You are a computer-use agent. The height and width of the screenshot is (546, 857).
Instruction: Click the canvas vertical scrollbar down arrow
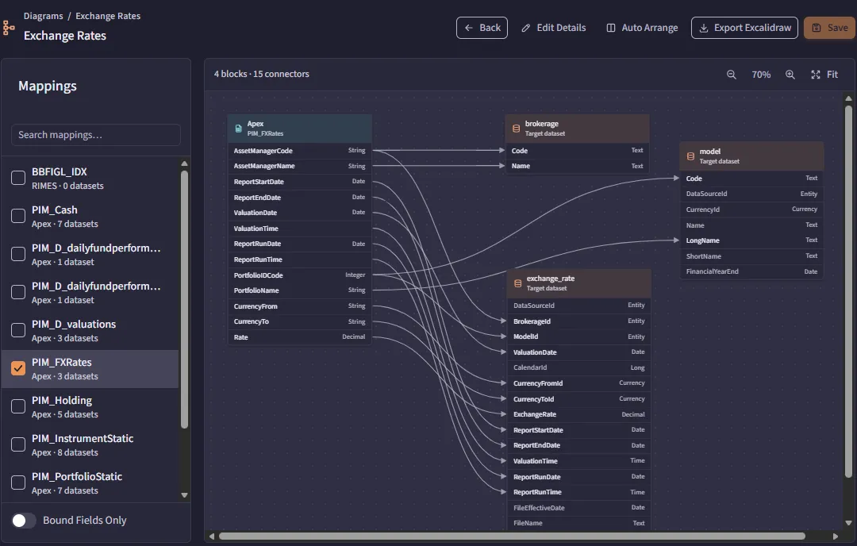(x=848, y=523)
